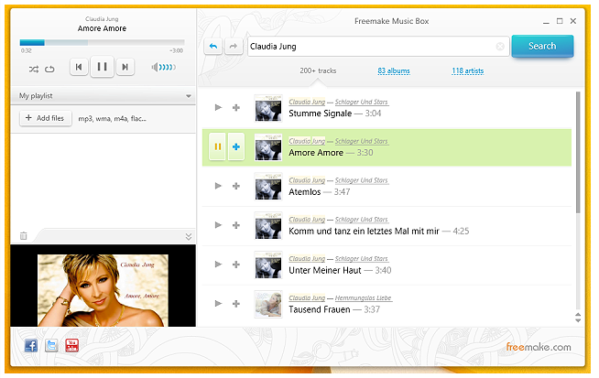Add Atemlos to playlist
Screen dimensions: 599x378
[x=236, y=186]
